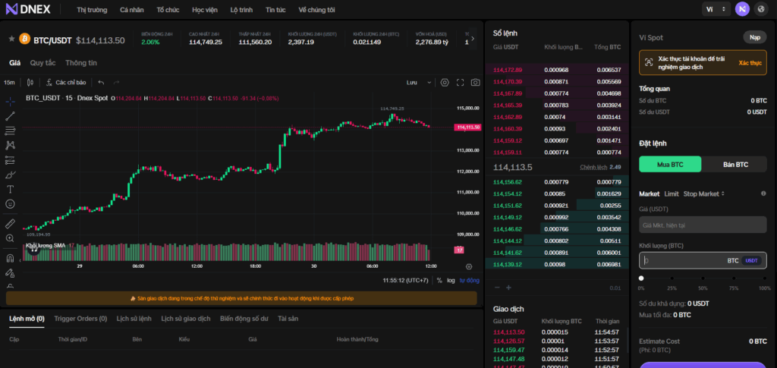The height and width of the screenshot is (368, 777).
Task: Switch order side to Bán BTC
Action: coord(735,165)
